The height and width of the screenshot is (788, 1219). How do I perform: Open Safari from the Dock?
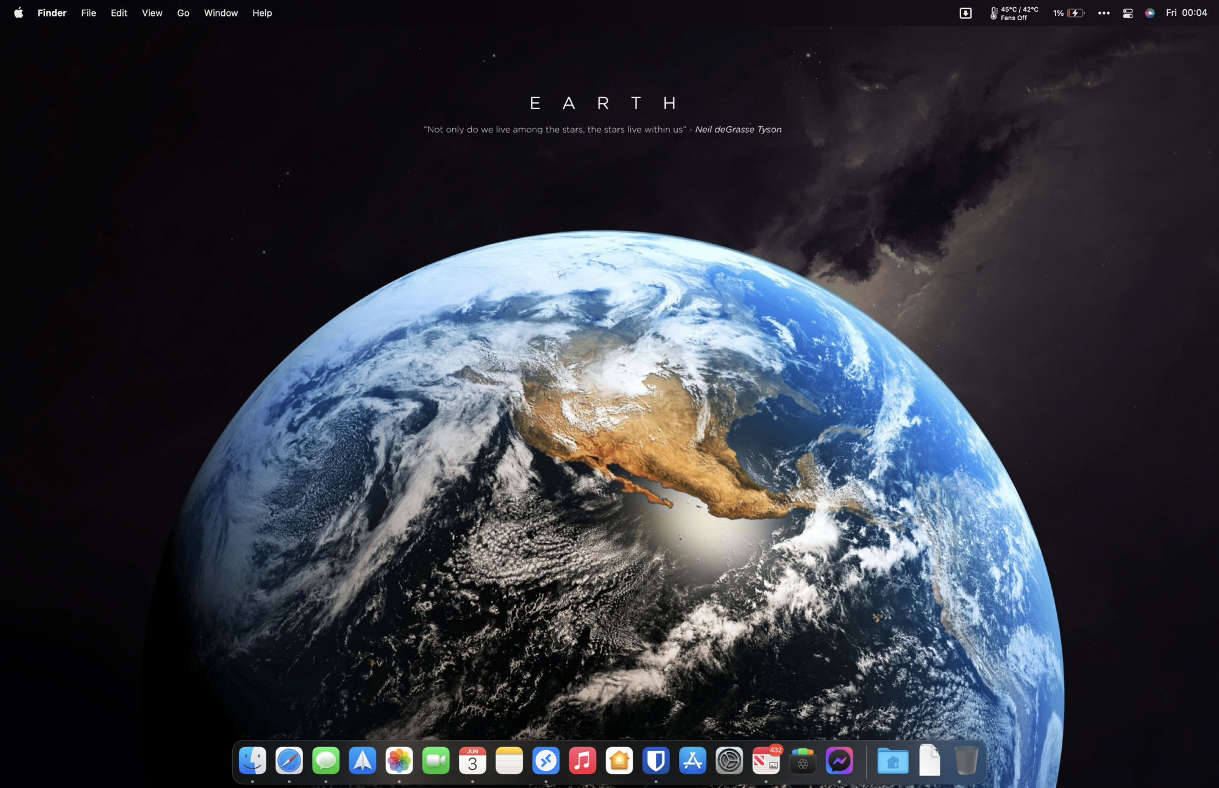[289, 761]
